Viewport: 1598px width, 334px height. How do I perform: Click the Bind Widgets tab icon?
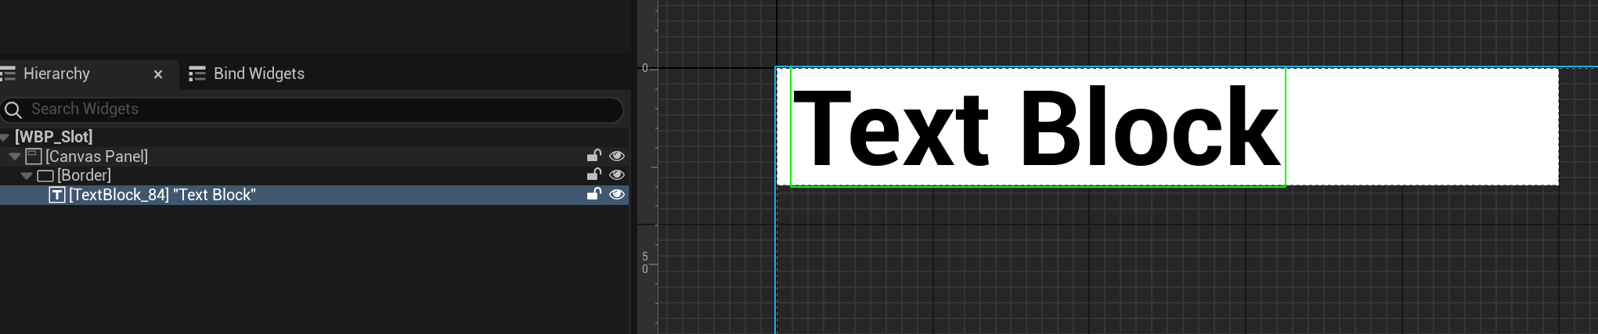click(x=197, y=74)
